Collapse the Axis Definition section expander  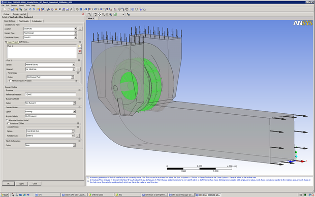coord(78,127)
